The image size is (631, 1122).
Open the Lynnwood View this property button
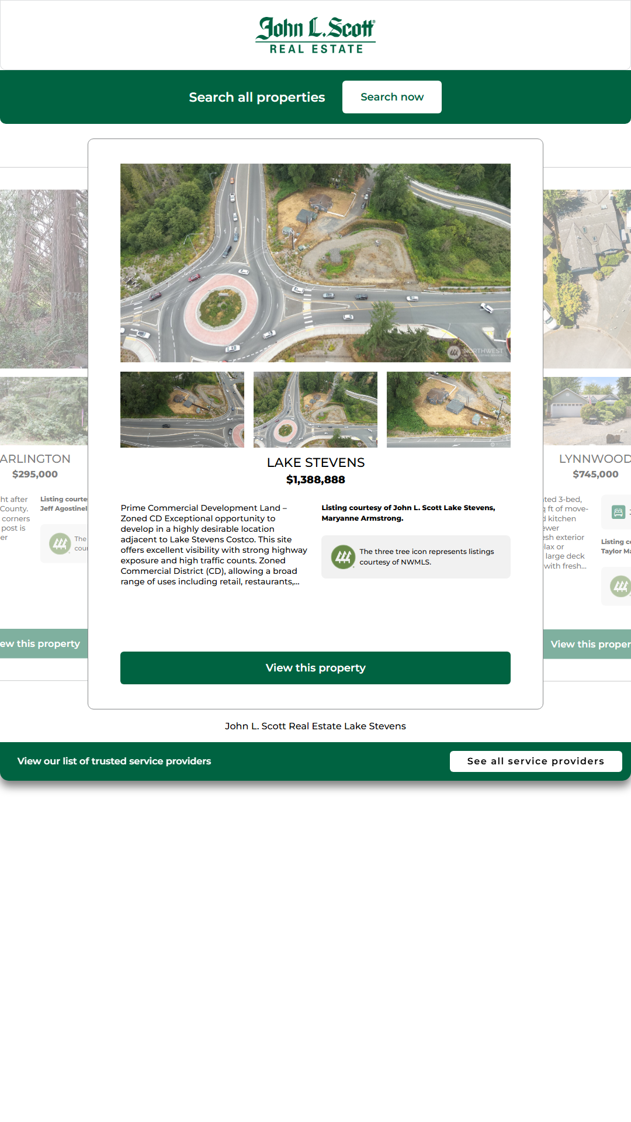[588, 644]
